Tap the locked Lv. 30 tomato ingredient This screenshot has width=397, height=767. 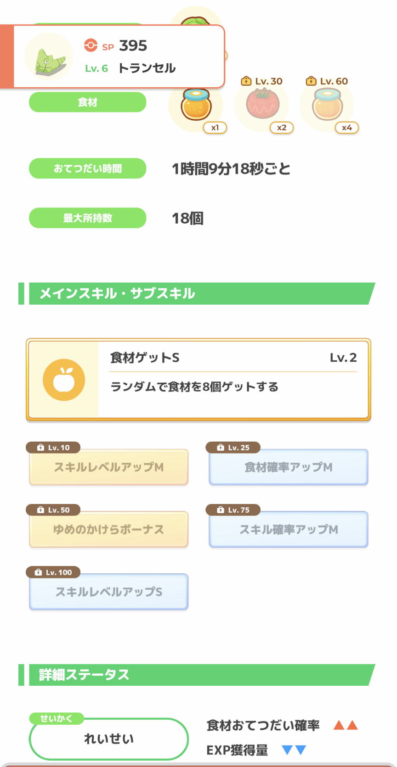pos(262,105)
